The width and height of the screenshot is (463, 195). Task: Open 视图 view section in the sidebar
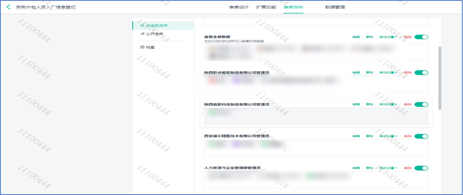[150, 47]
